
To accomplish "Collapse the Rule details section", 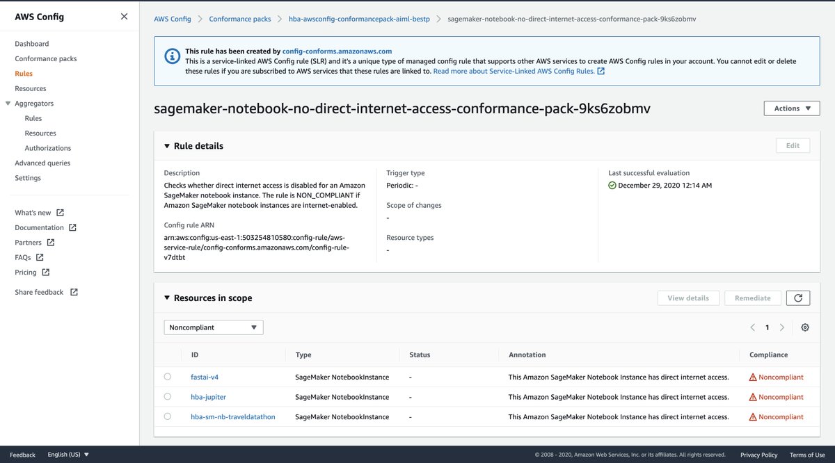I will 167,146.
